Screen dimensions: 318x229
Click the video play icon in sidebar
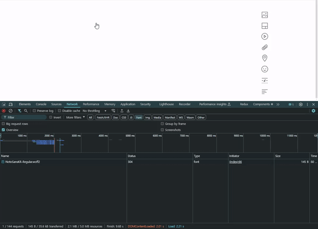click(x=264, y=37)
